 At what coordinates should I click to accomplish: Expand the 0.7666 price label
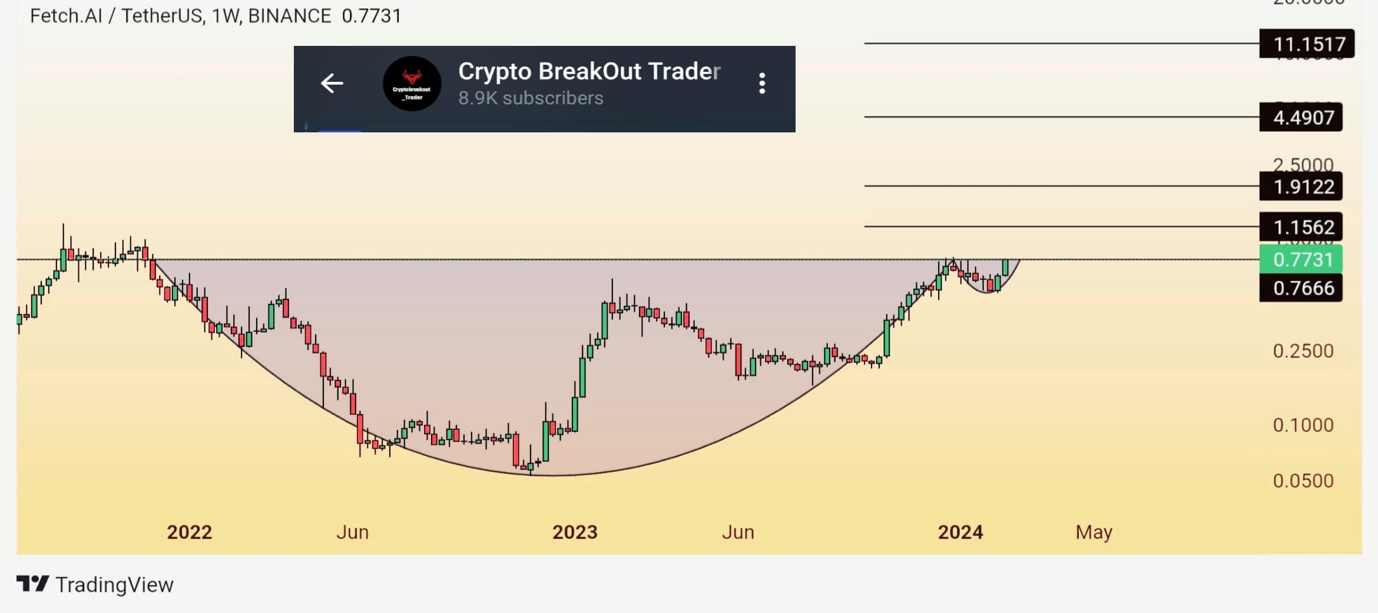[x=1301, y=289]
